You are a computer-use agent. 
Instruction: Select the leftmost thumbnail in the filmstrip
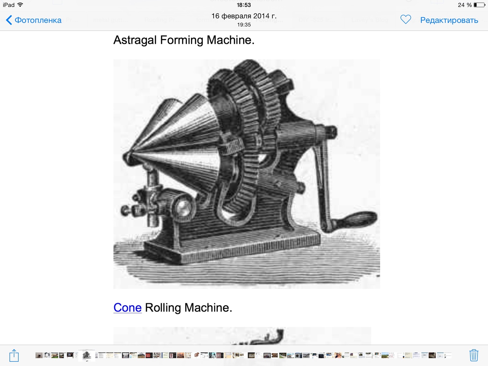point(39,355)
